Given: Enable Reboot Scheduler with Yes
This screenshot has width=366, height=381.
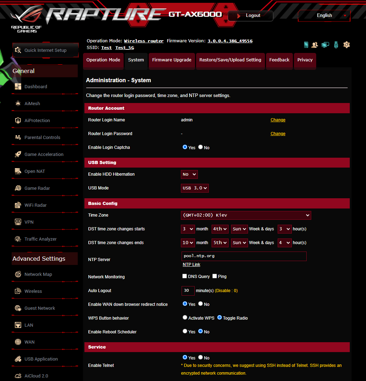Looking at the screenshot, I should (185, 331).
